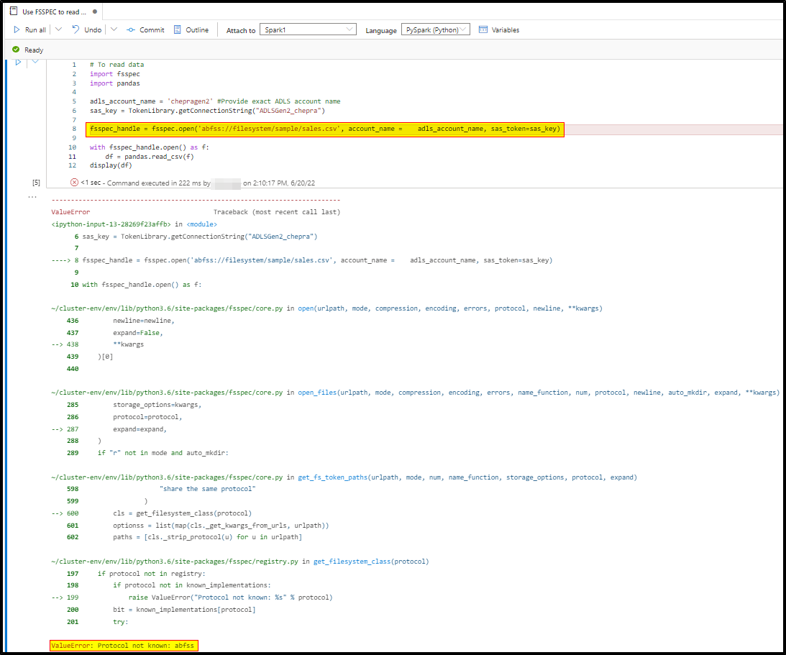Click the '<module>' link in traceback
Screen dimensions: 786x655
[201, 224]
